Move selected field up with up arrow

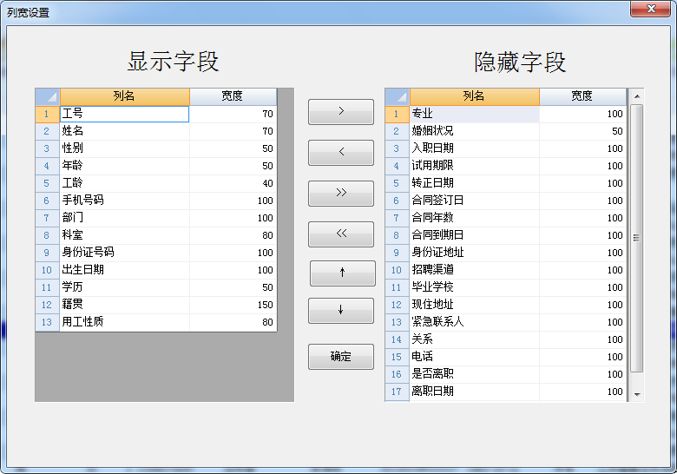(x=342, y=273)
